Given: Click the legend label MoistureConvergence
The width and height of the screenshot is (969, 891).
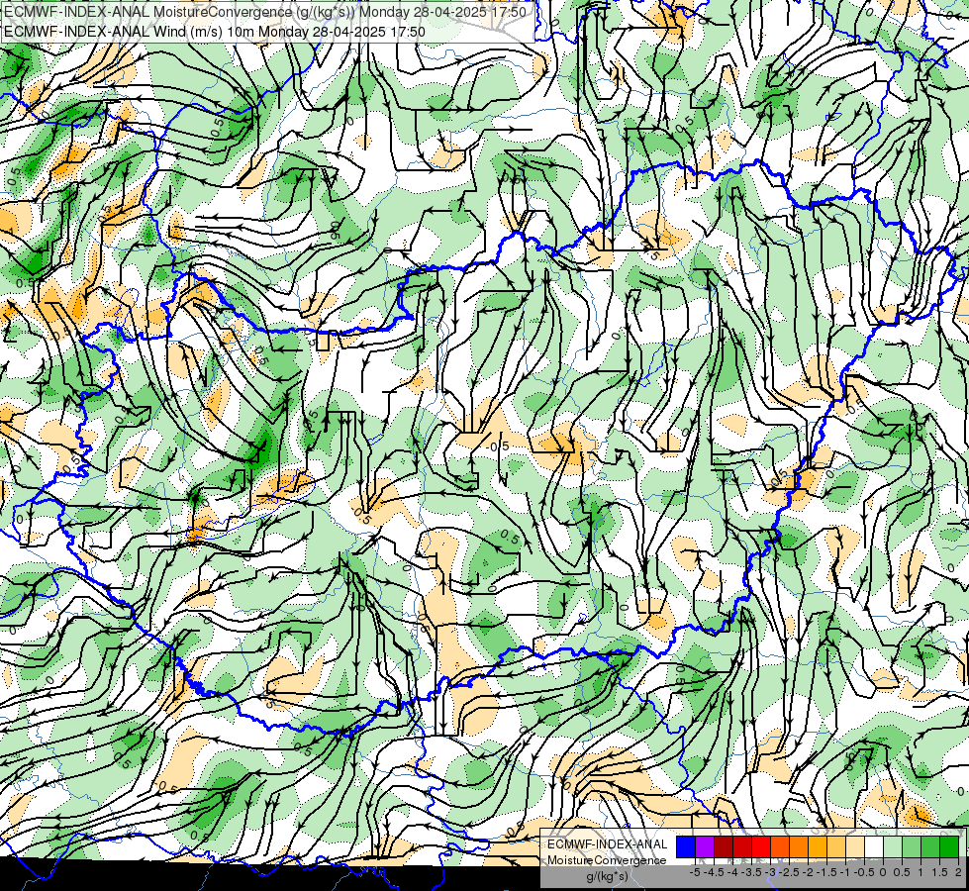Looking at the screenshot, I should (x=607, y=860).
